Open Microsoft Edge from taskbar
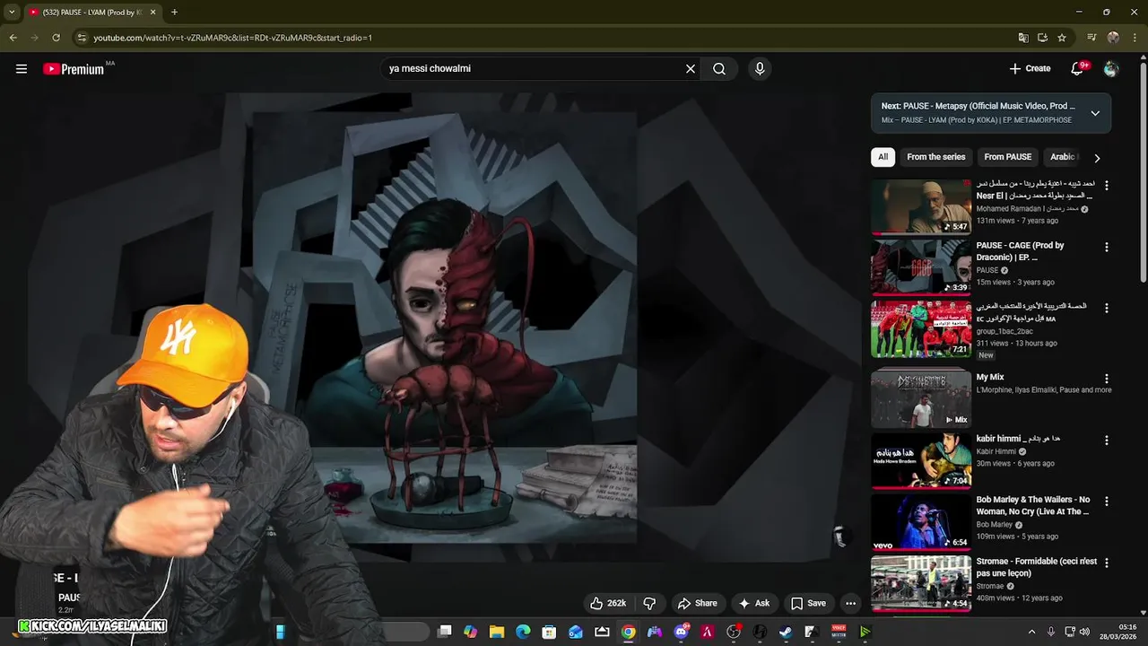The height and width of the screenshot is (646, 1148). point(523,632)
